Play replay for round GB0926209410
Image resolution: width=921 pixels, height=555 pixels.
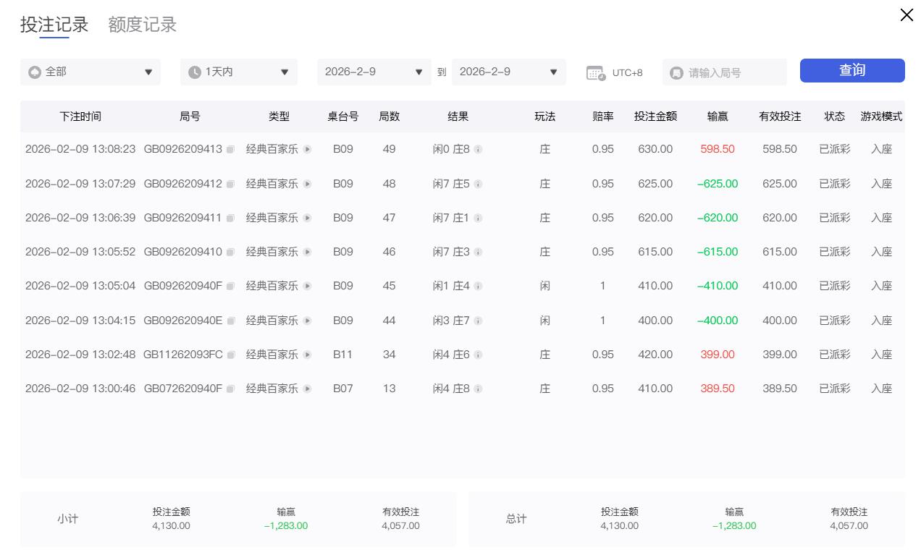307,253
